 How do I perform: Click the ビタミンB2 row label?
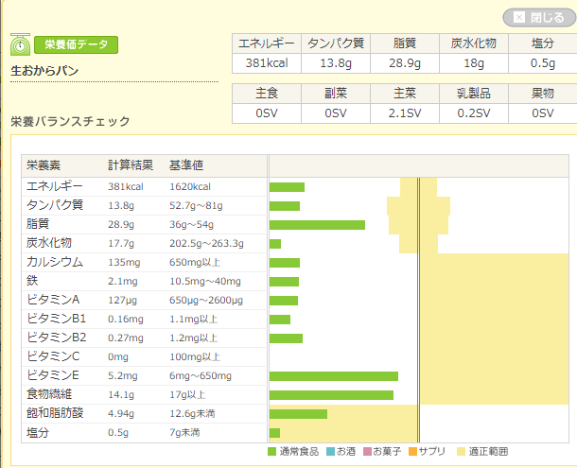(x=57, y=338)
